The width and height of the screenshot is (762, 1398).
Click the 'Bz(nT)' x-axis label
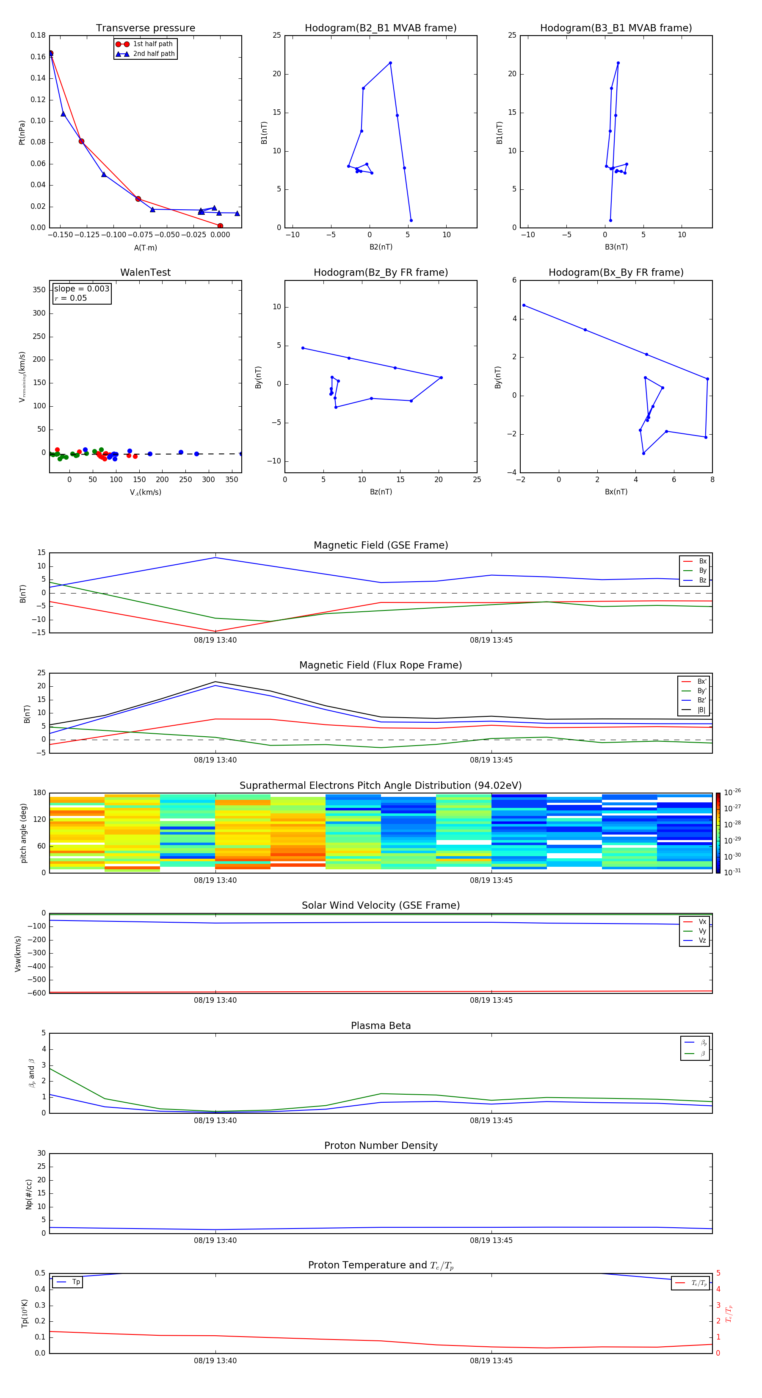click(x=381, y=492)
